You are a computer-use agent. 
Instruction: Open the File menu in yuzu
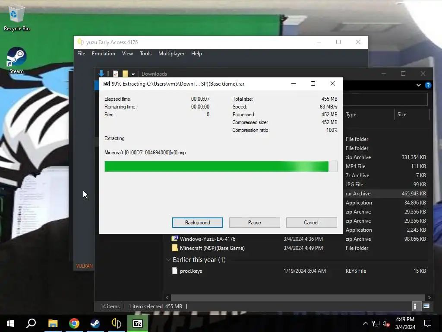(81, 54)
